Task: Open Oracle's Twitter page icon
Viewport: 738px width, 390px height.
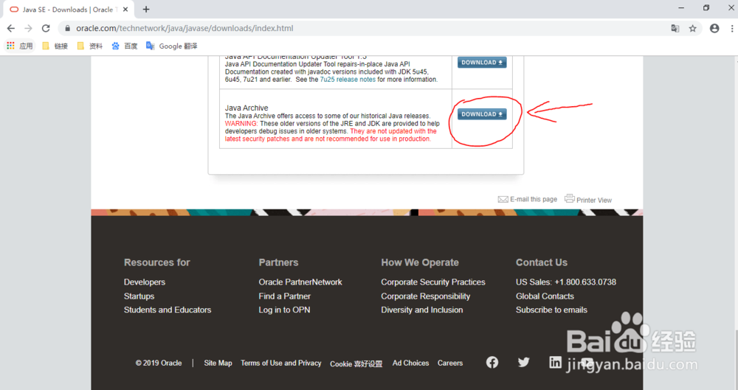Action: [523, 362]
